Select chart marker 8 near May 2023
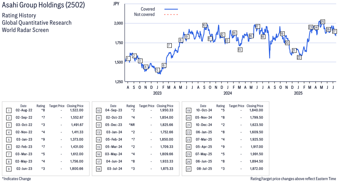 181,40
